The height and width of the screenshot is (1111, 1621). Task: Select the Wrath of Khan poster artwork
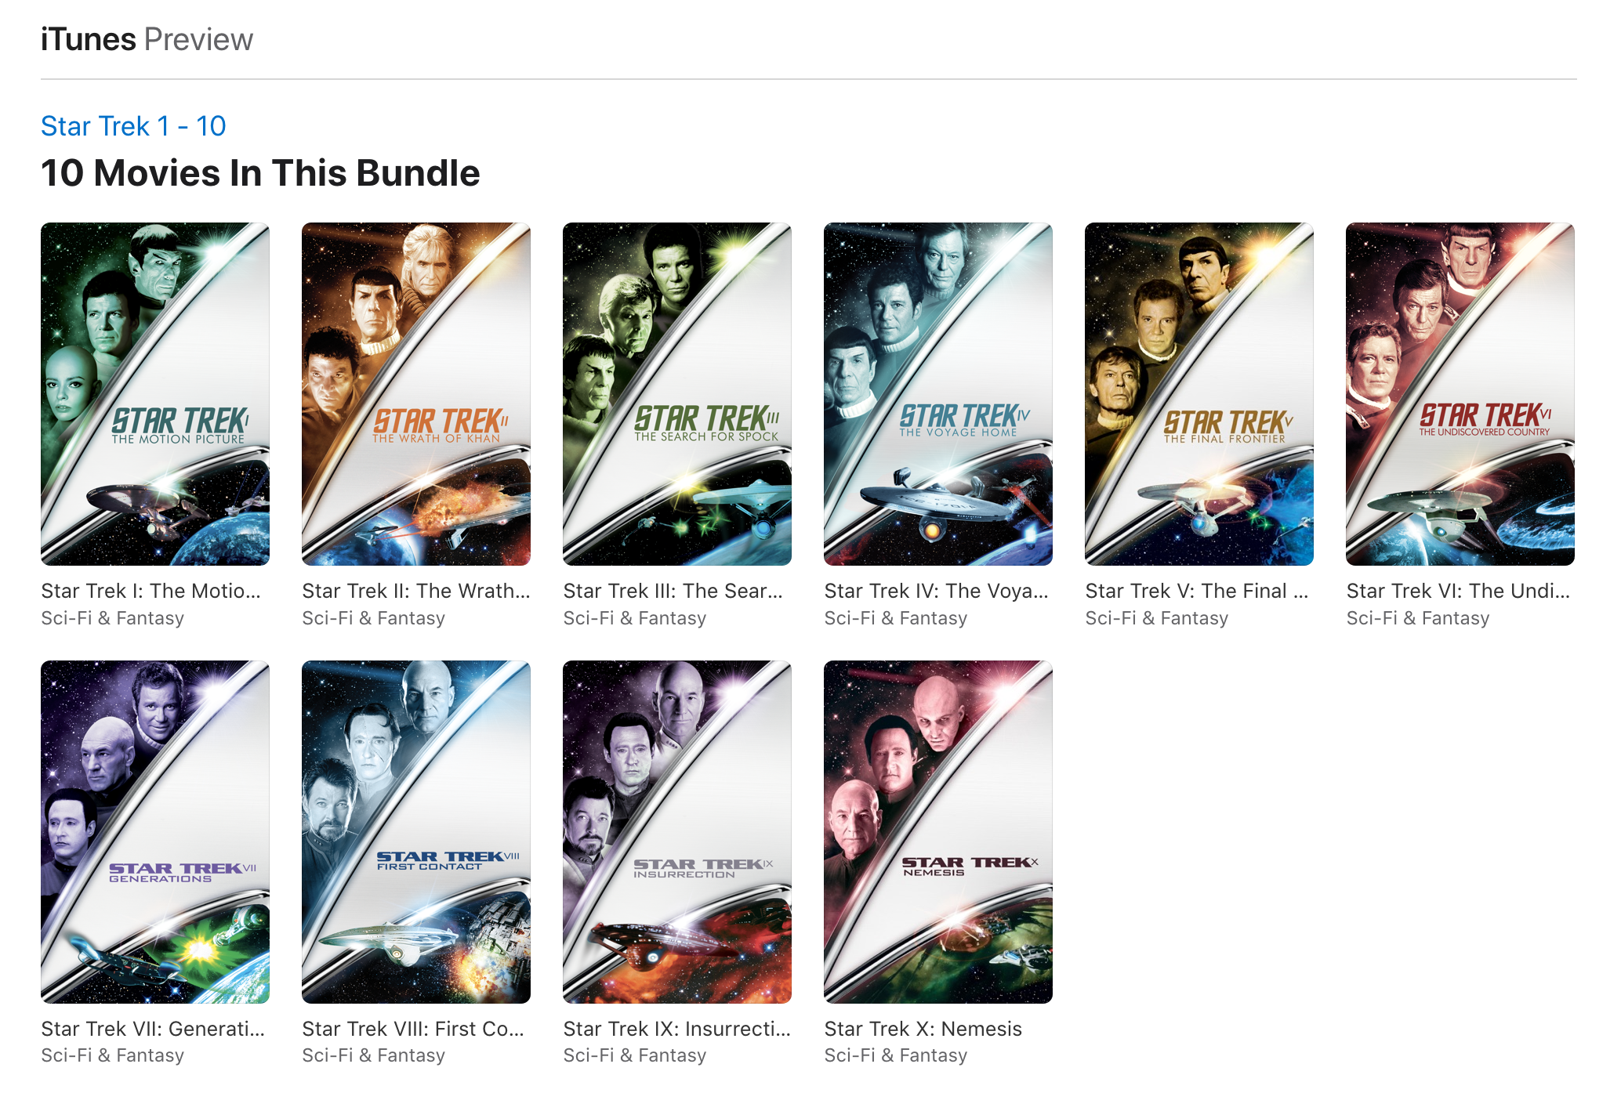tap(416, 394)
